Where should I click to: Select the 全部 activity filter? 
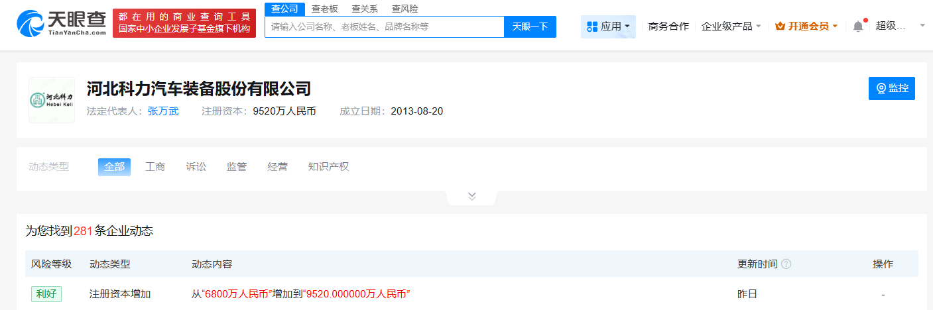[x=114, y=167]
